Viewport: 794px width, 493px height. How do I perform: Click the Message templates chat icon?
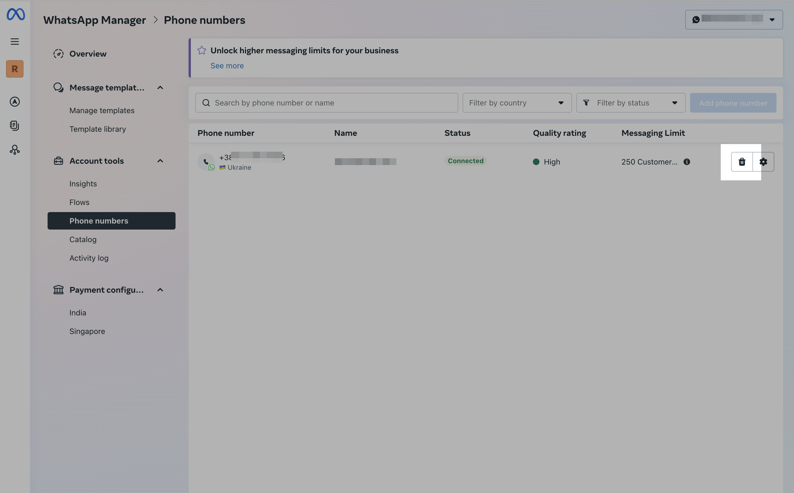(59, 87)
